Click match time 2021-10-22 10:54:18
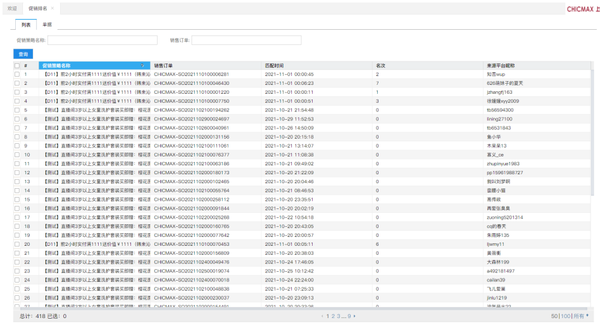The image size is (600, 325). tap(289, 217)
